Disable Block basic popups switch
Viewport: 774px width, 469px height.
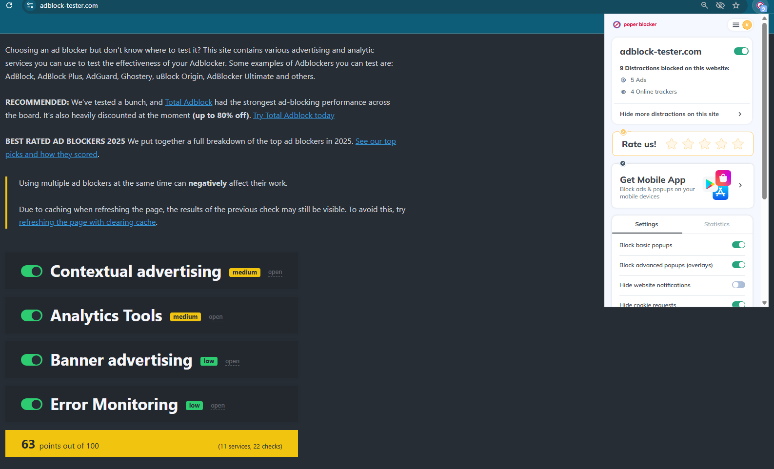click(x=738, y=245)
